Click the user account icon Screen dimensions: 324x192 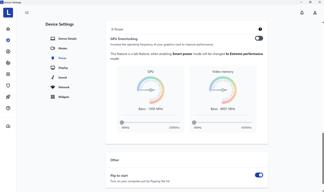point(315,13)
